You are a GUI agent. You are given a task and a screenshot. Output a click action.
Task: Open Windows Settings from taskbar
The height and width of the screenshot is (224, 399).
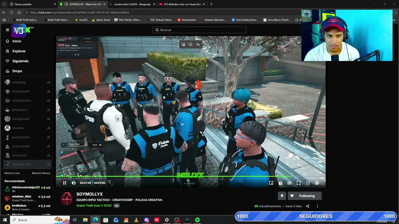[x=167, y=220]
